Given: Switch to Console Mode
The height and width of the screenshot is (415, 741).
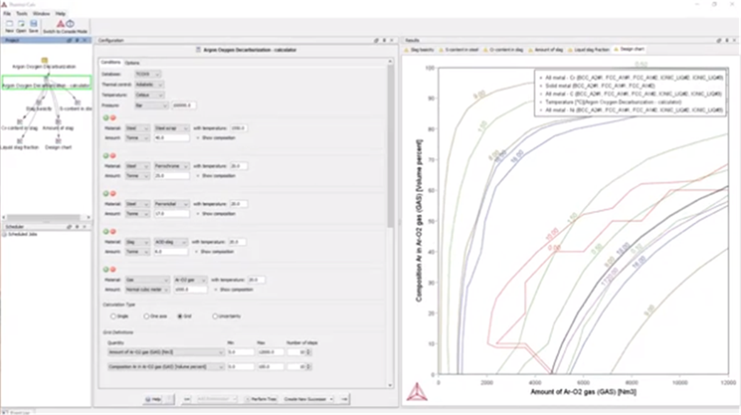Looking at the screenshot, I should coord(66,26).
